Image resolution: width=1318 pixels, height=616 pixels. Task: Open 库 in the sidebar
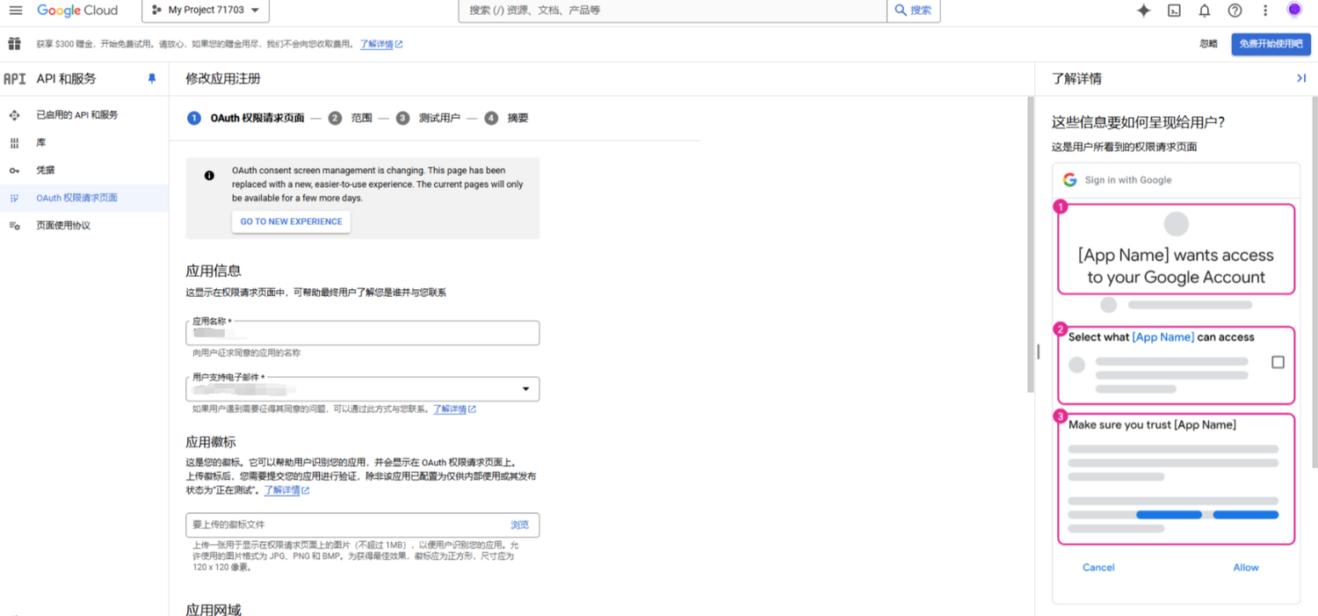click(41, 142)
